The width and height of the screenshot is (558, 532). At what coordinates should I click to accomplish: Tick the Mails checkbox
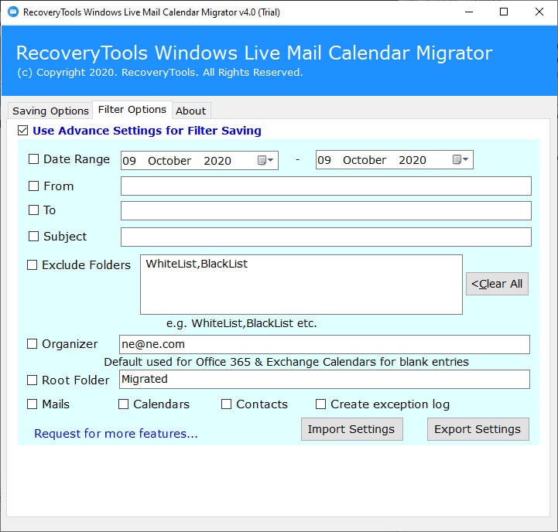(x=32, y=404)
